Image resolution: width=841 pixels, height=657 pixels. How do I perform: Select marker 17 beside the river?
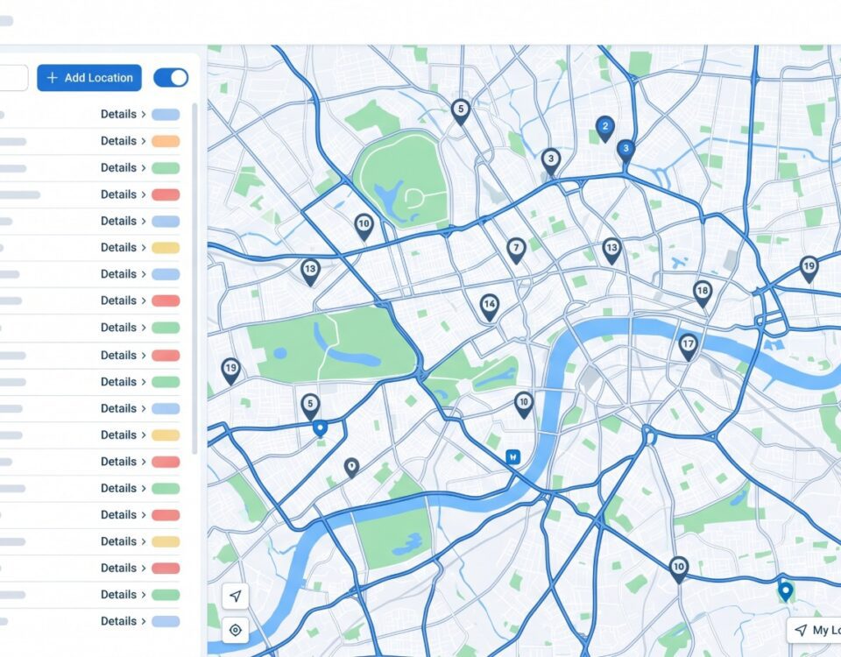(x=689, y=347)
